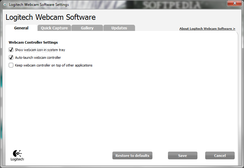244x168 pixels.
Task: Uncheck Auto-launch webcam controller
Action: pyautogui.click(x=11, y=58)
